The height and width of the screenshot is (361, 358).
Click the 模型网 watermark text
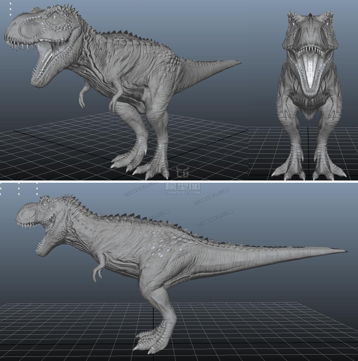pos(183,186)
